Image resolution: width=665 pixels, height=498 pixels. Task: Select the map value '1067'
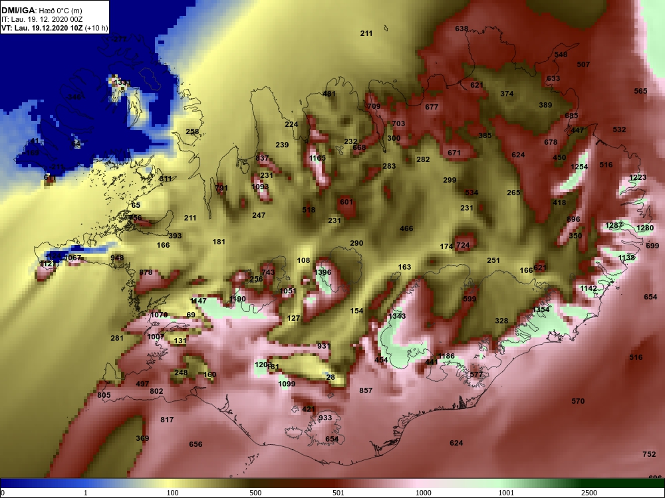pos(72,258)
